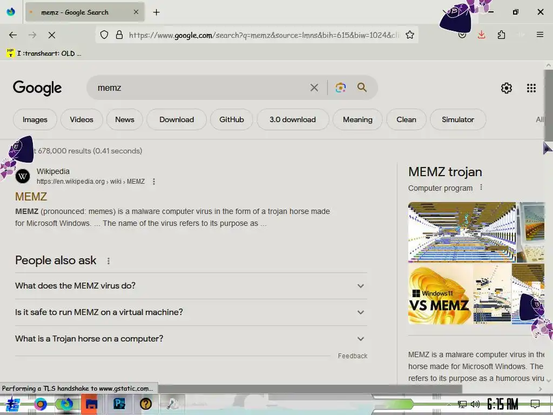553x415 pixels.
Task: Open the volume control in tray
Action: 475,404
